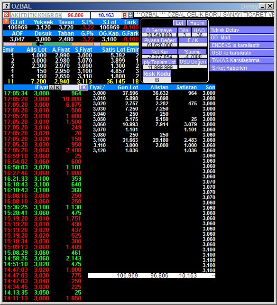The height and width of the screenshot is (305, 277).
Task: Click the green arrow icon next to B
Action: 130,15
